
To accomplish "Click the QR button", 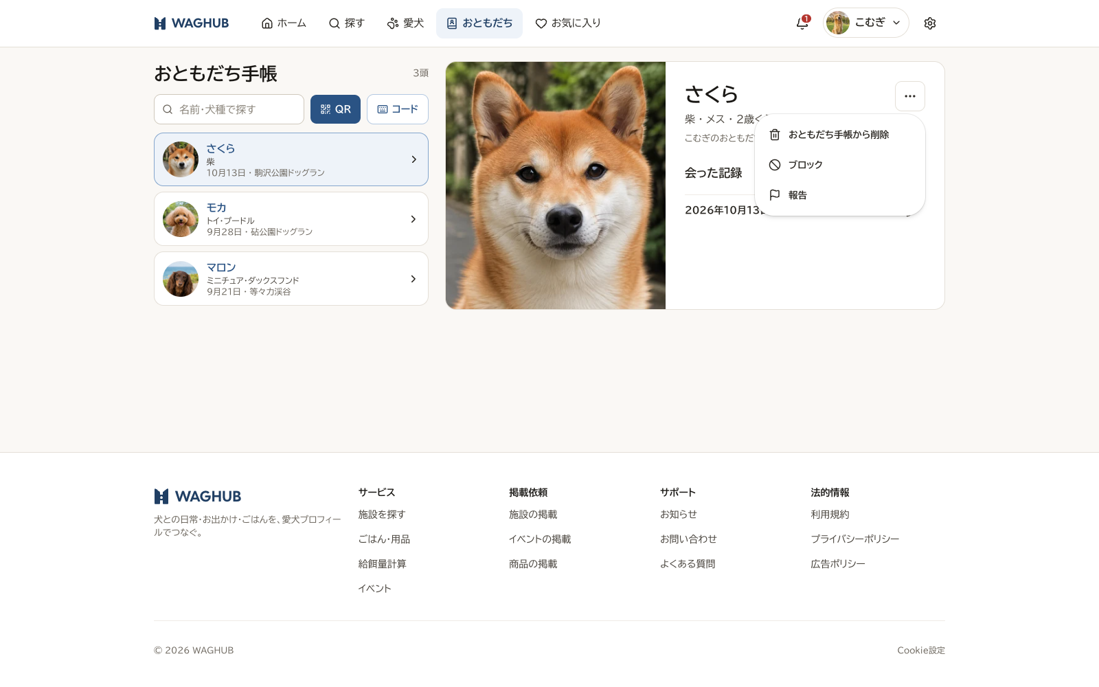I will 335,109.
